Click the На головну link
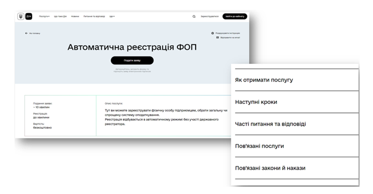373x194 pixels. click(x=35, y=33)
